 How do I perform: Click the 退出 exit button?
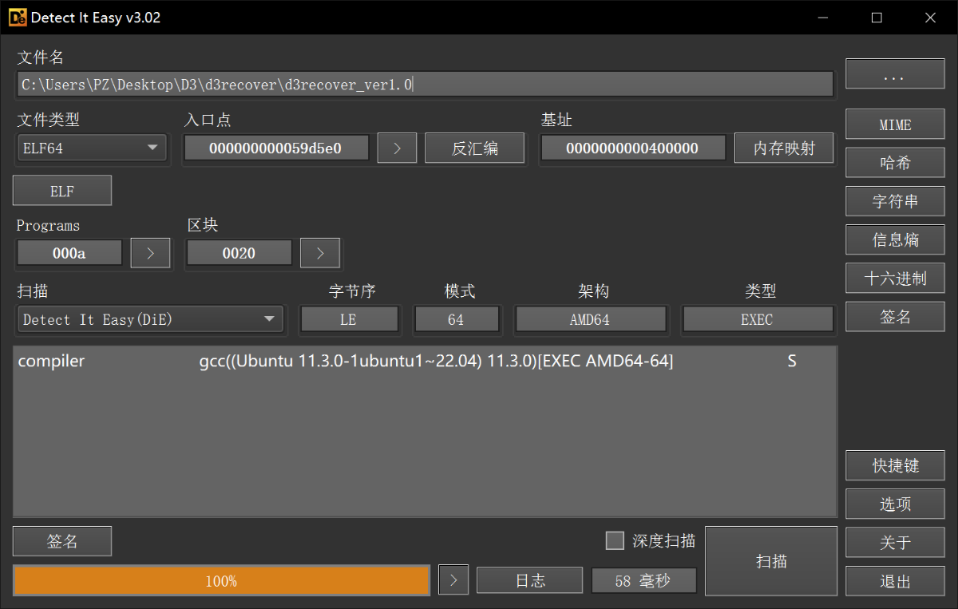[x=895, y=581]
